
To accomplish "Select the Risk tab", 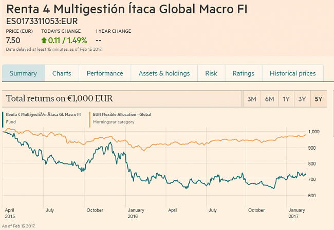I will point(211,73).
